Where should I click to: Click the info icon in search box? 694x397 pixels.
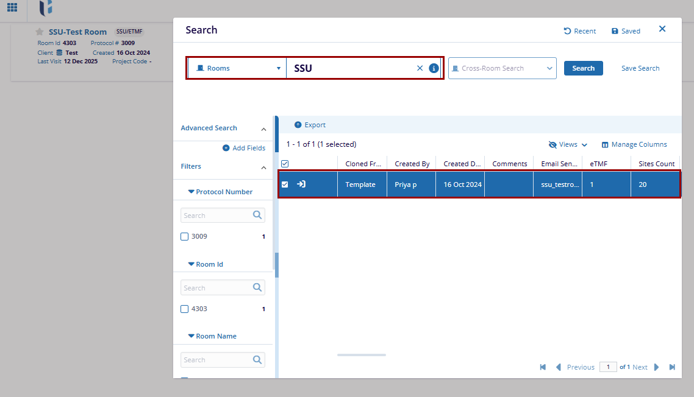[x=434, y=68]
